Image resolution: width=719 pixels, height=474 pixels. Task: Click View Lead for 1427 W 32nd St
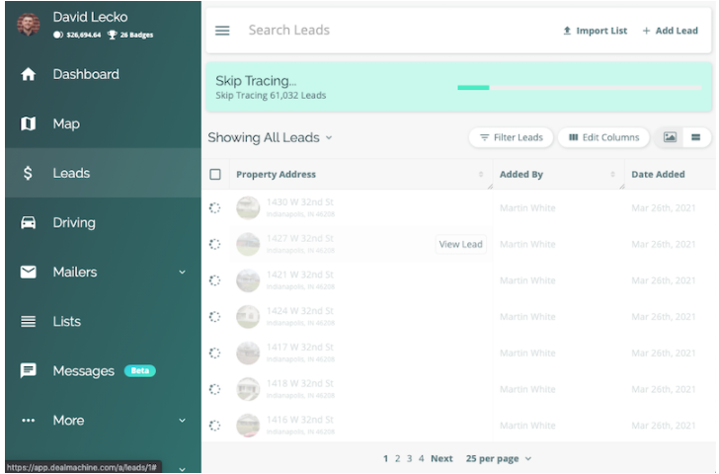[x=460, y=244]
